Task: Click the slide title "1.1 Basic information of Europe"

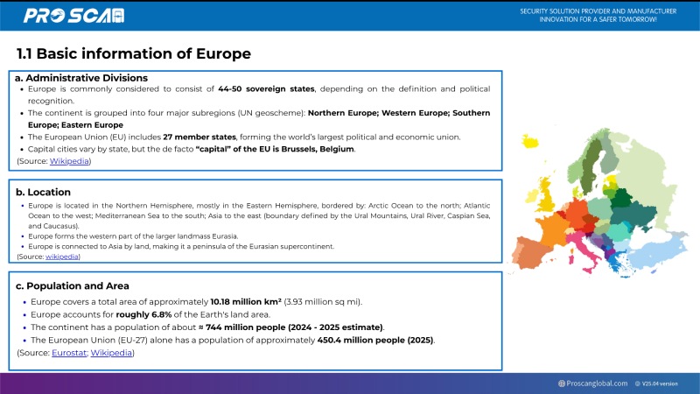Action: point(134,53)
